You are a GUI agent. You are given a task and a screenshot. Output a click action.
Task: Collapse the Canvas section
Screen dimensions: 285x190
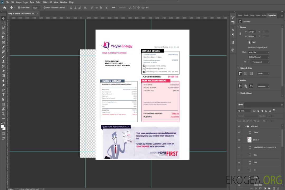[238, 27]
